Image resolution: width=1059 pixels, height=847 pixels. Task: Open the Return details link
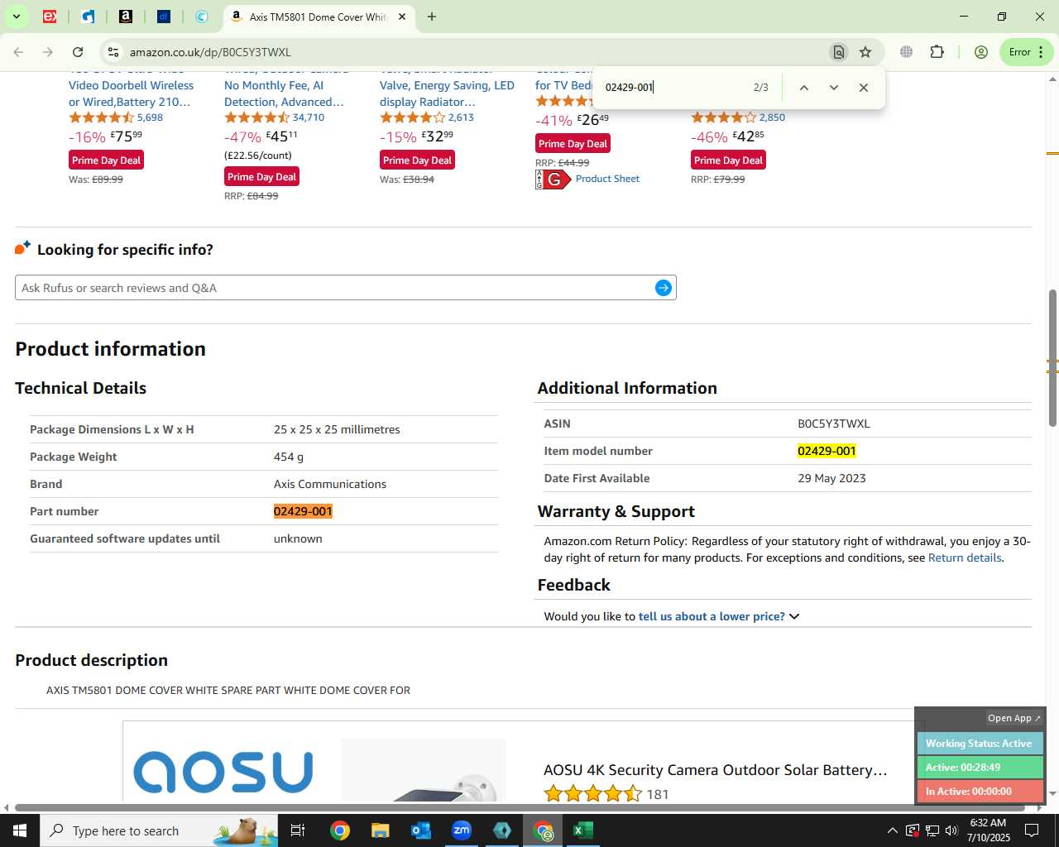point(965,557)
